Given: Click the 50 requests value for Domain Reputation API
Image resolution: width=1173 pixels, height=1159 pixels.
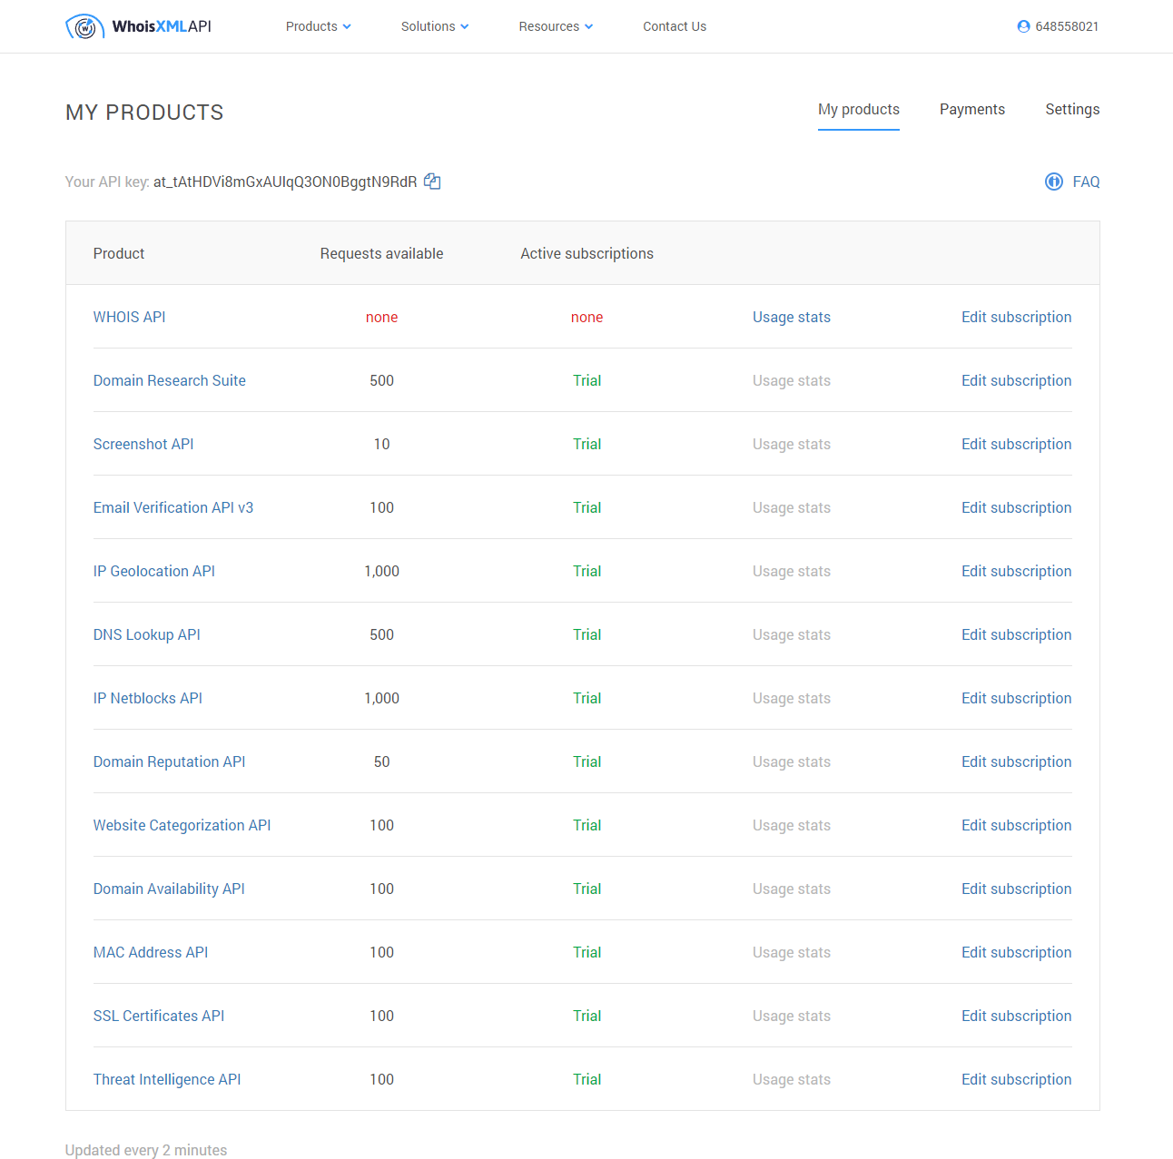Looking at the screenshot, I should 382,761.
